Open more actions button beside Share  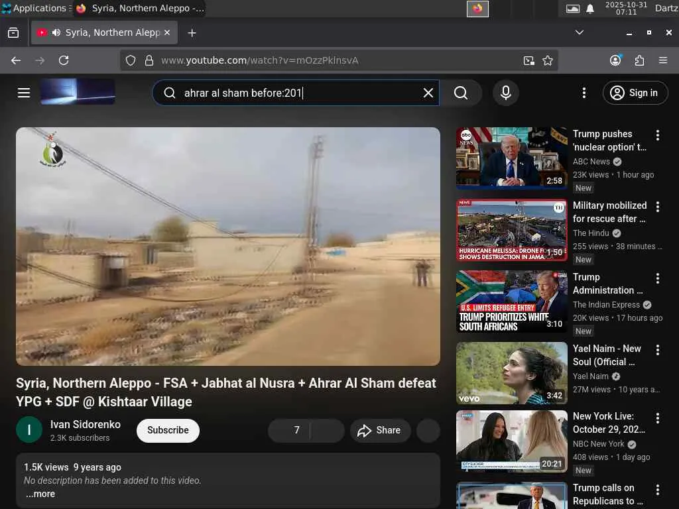coord(428,430)
